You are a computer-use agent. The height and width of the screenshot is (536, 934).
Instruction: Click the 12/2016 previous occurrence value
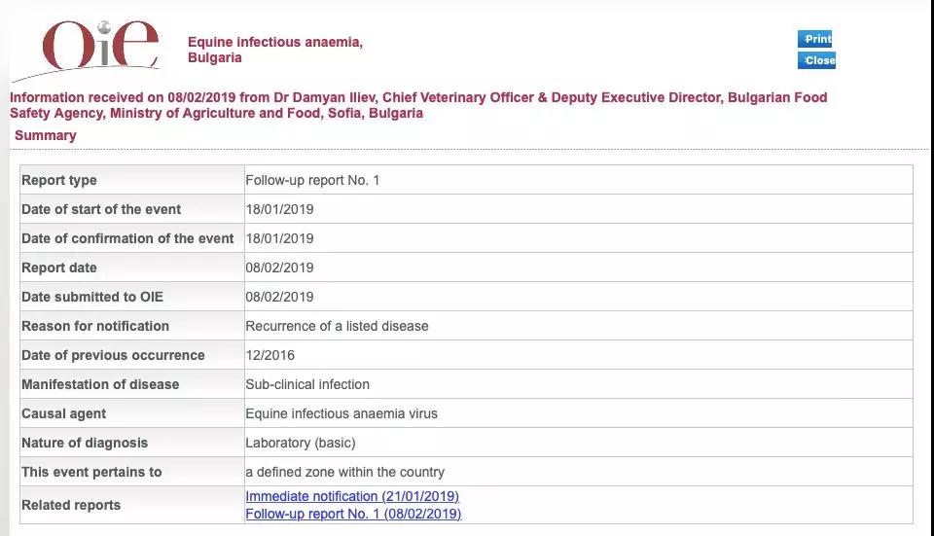pos(270,355)
